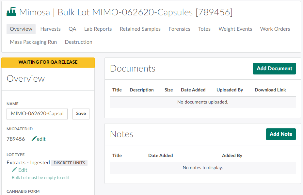The image size is (303, 195).
Task: Click the pencil icon under Lot Type
Action: (14, 170)
